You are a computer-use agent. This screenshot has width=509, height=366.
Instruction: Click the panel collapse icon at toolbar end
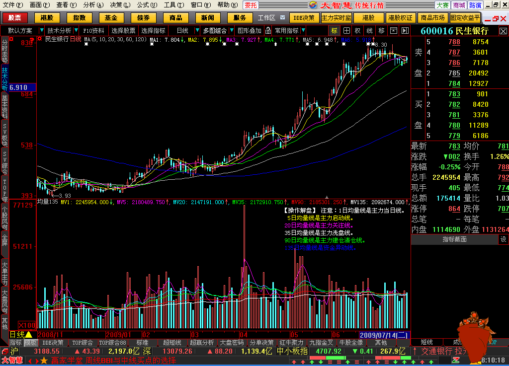pos(405,31)
